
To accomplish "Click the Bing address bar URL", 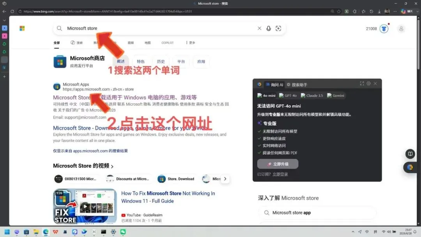I will coord(108,11).
